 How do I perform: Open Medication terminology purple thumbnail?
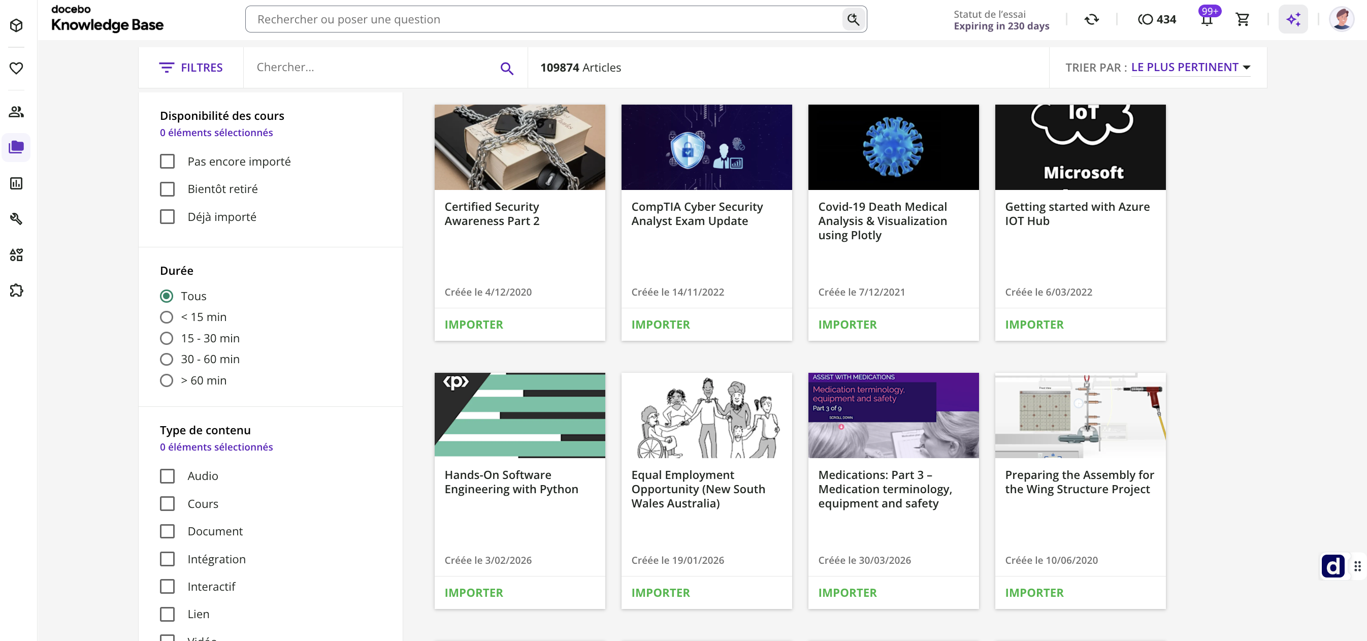click(x=893, y=415)
